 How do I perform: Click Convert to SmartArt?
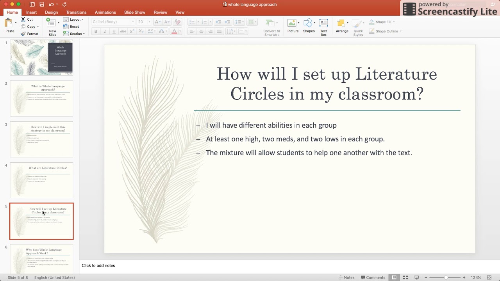(x=271, y=27)
